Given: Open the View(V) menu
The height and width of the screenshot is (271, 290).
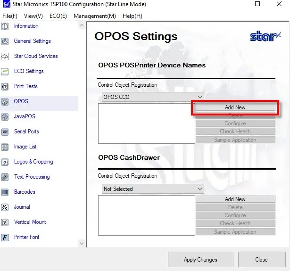Looking at the screenshot, I should point(33,16).
